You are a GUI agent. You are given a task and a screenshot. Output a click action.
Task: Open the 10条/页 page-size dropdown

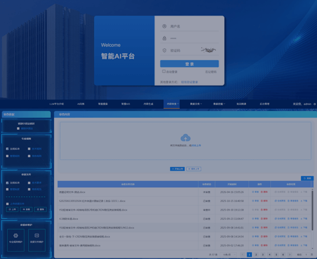click(228, 254)
